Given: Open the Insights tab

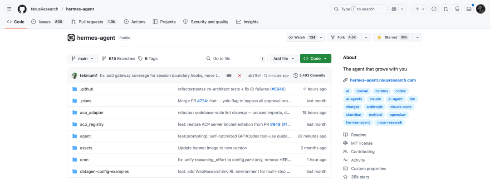Looking at the screenshot, I should (x=247, y=22).
